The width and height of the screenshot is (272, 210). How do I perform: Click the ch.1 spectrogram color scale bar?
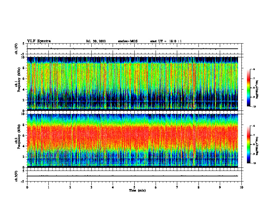click(249, 88)
